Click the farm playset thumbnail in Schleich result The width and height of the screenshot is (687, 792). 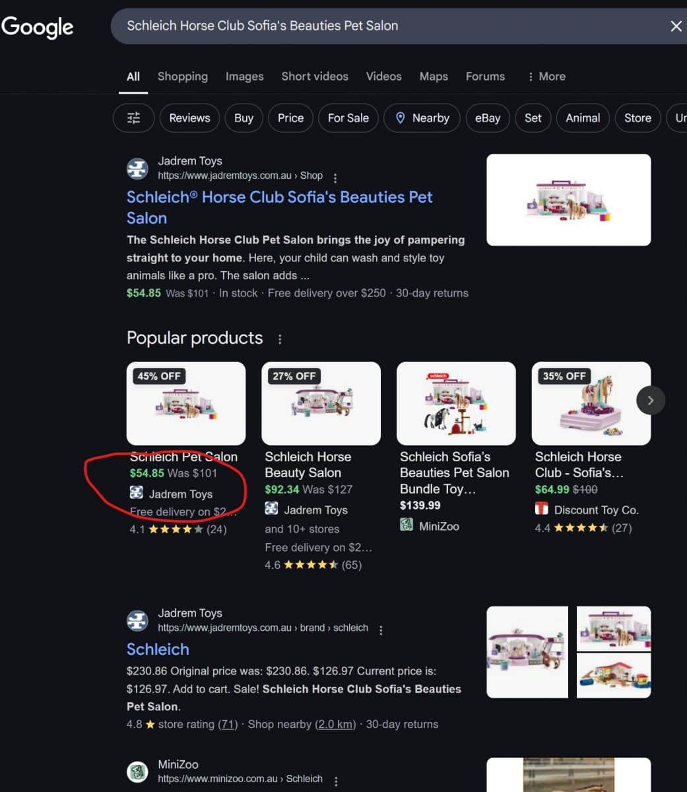coord(614,676)
